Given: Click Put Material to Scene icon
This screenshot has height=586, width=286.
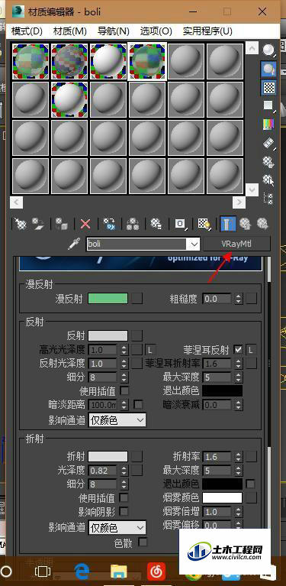Looking at the screenshot, I should (x=38, y=224).
